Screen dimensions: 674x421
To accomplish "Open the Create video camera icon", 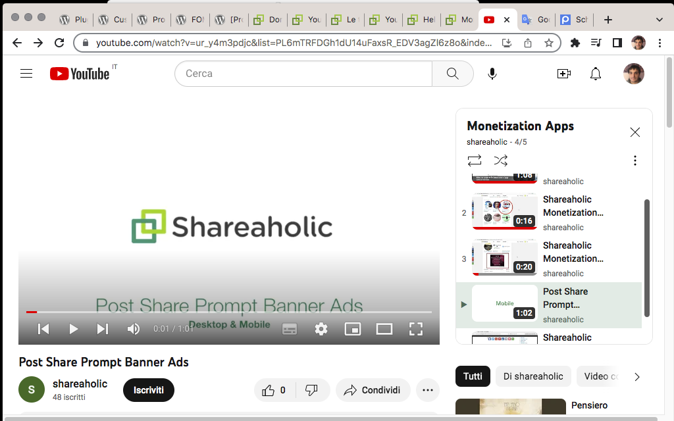I will pyautogui.click(x=563, y=74).
